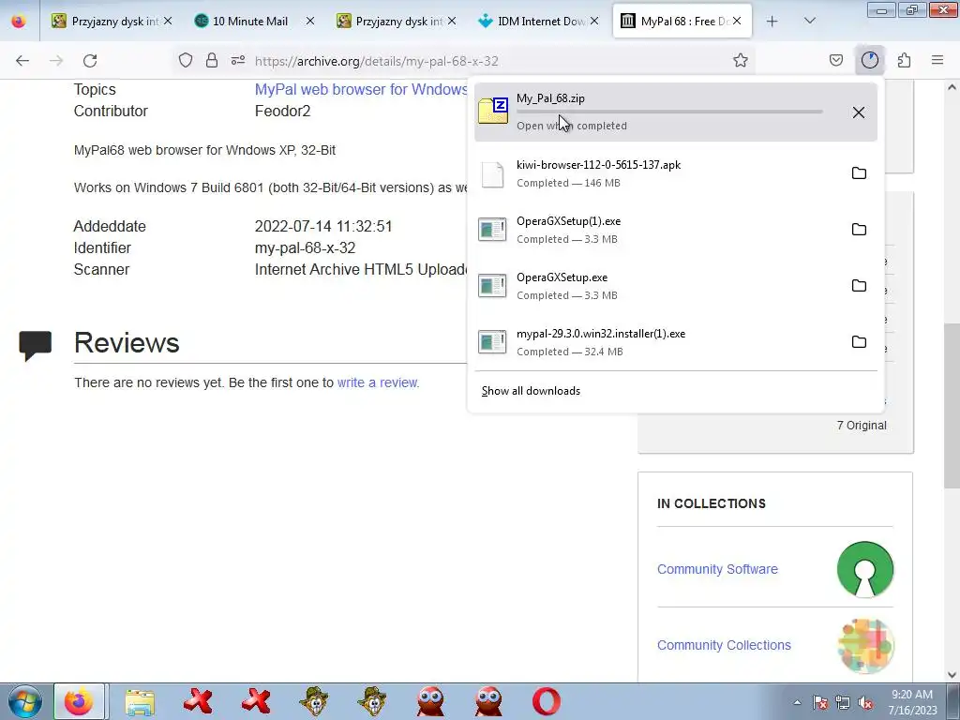
Task: Click Show all downloads
Action: tap(531, 391)
